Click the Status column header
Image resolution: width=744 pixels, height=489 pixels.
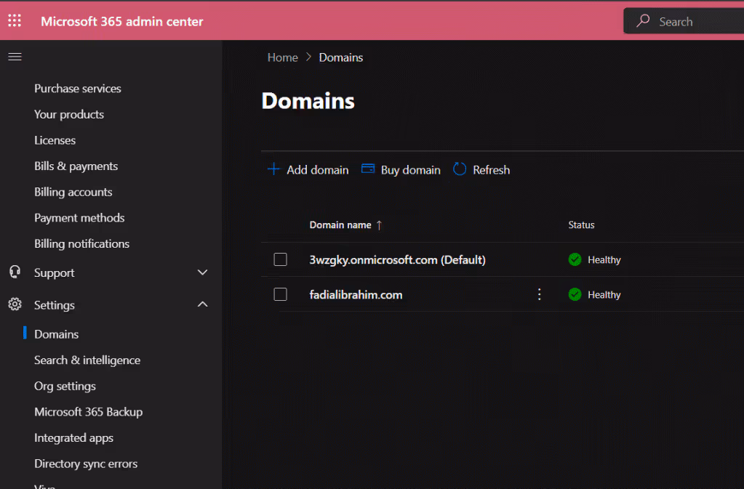point(581,225)
